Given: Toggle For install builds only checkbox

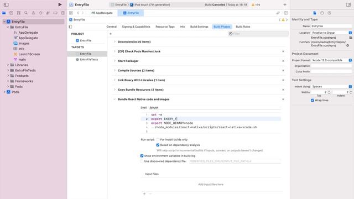Looking at the screenshot, I should pos(158,139).
